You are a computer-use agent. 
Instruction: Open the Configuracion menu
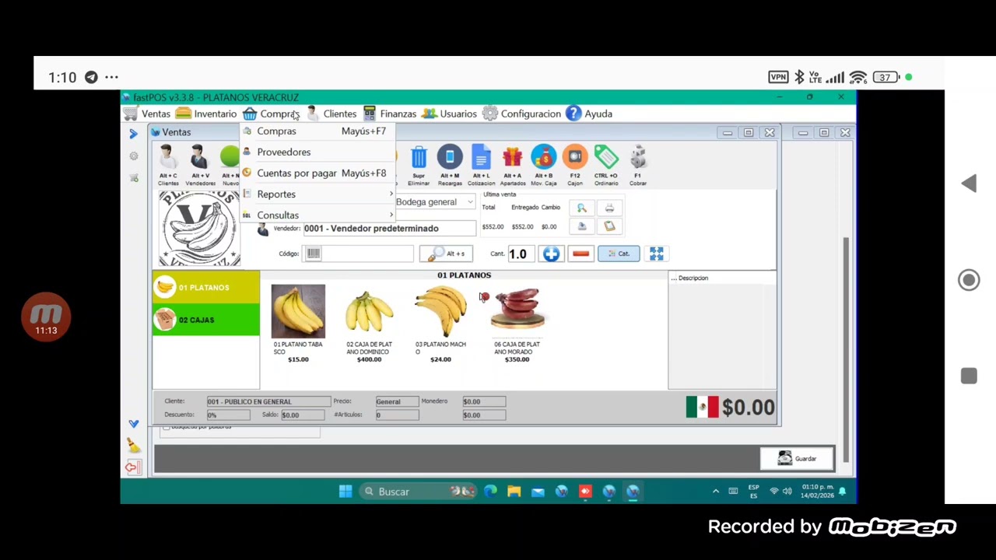point(521,114)
